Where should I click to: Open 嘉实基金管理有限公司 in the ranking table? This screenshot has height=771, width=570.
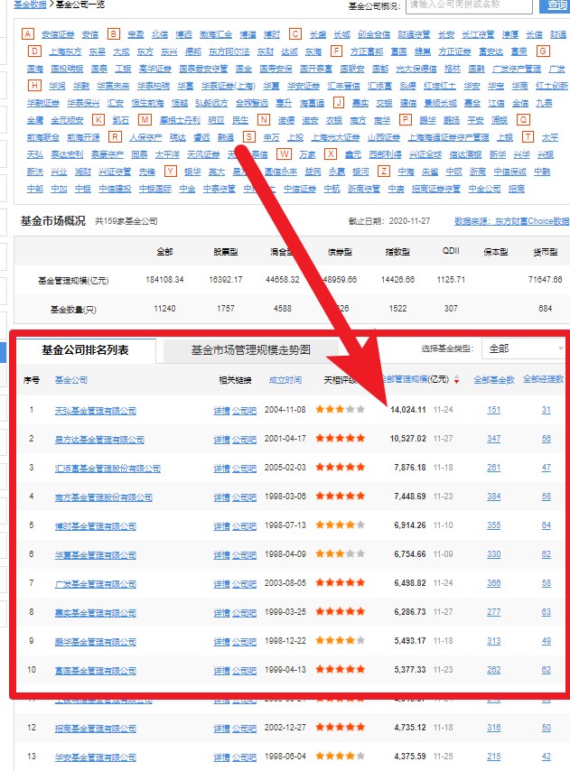96,613
